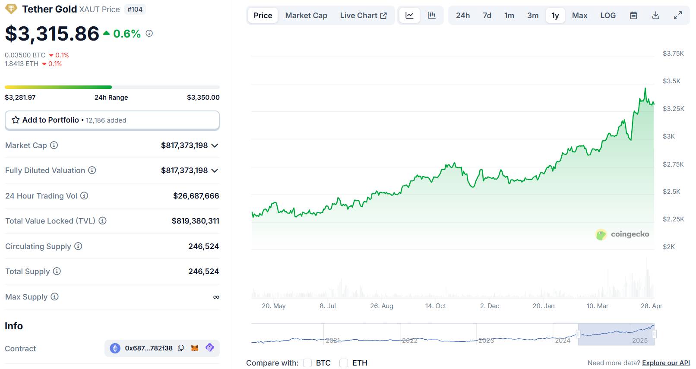Viewport: 696px width, 369px height.
Task: Show Market Cap info tooltip
Action: pyautogui.click(x=54, y=145)
